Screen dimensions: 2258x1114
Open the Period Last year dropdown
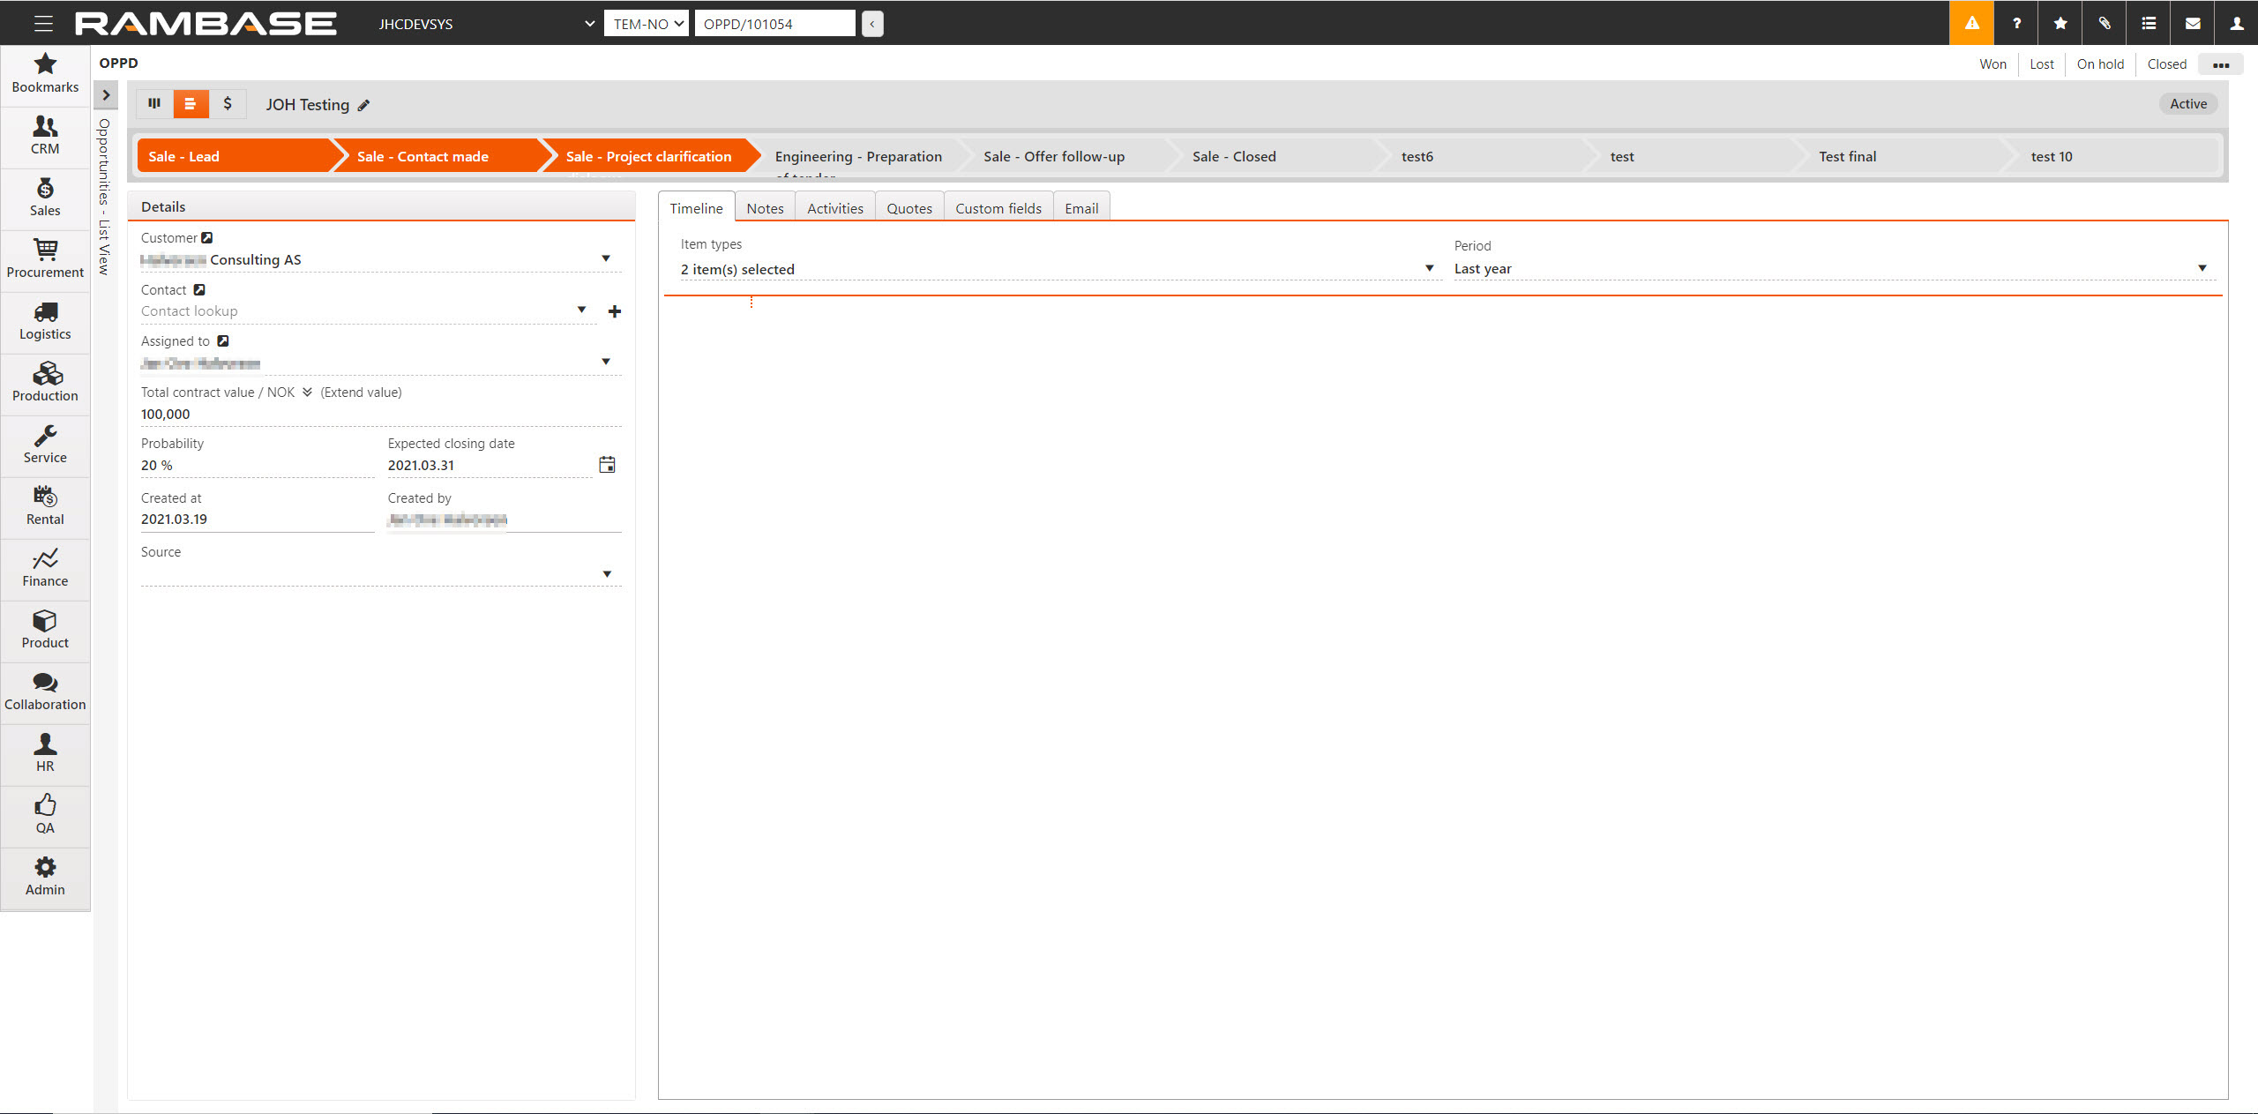[2202, 268]
